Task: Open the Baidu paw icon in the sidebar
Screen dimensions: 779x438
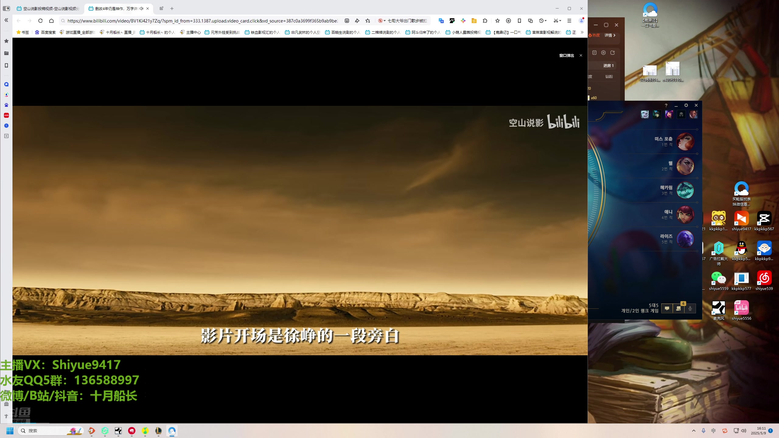Action: point(6,105)
